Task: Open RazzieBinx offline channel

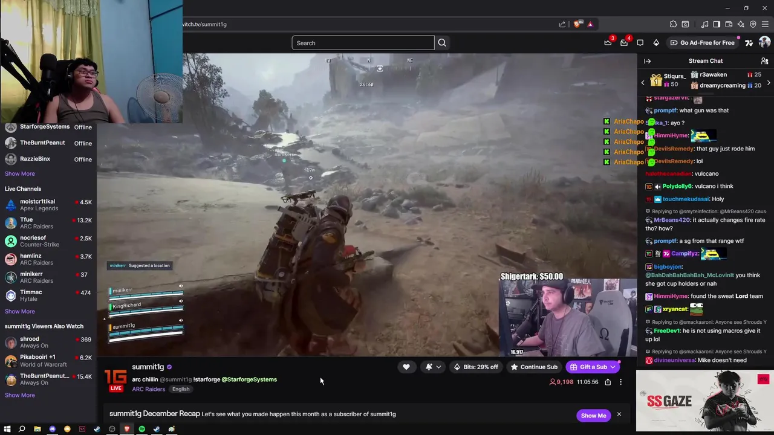Action: [x=48, y=159]
